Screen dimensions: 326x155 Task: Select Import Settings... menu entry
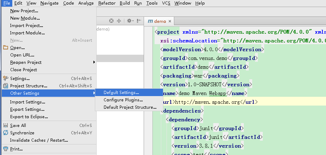(49, 102)
